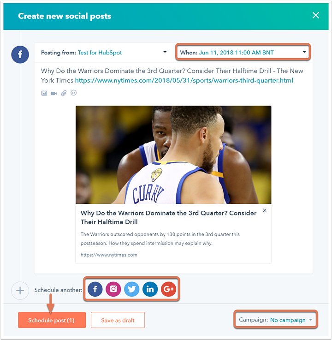Screen dimensions: 332x340
Task: Schedule another LinkedIn post
Action: 150,289
